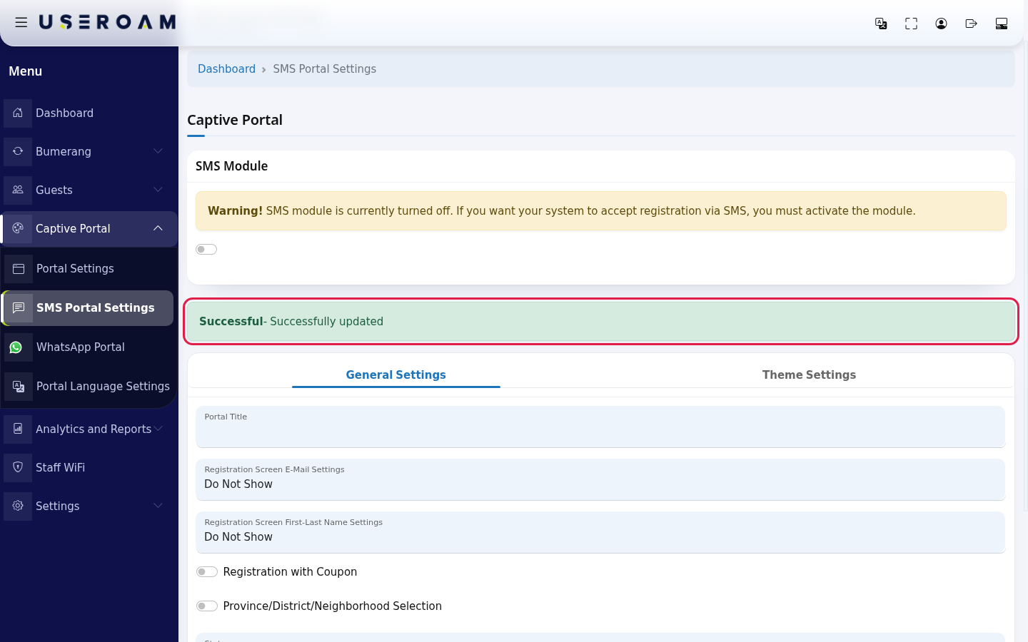The image size is (1028, 642).
Task: Click the WhatsApp icon in sidebar
Action: pyautogui.click(x=16, y=347)
